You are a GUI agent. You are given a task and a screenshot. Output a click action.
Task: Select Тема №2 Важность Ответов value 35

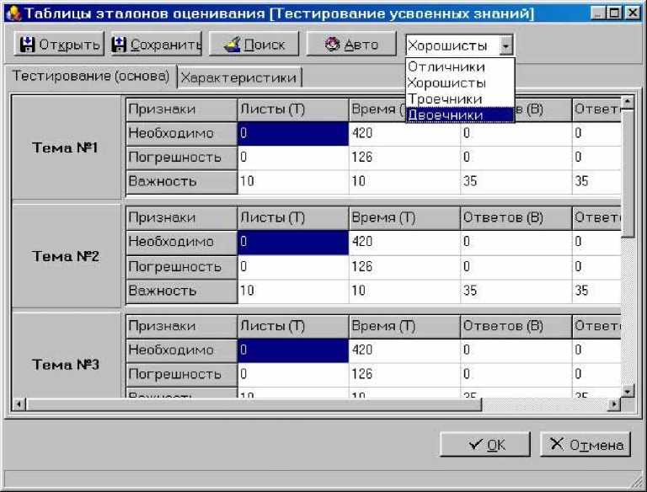[x=516, y=291]
